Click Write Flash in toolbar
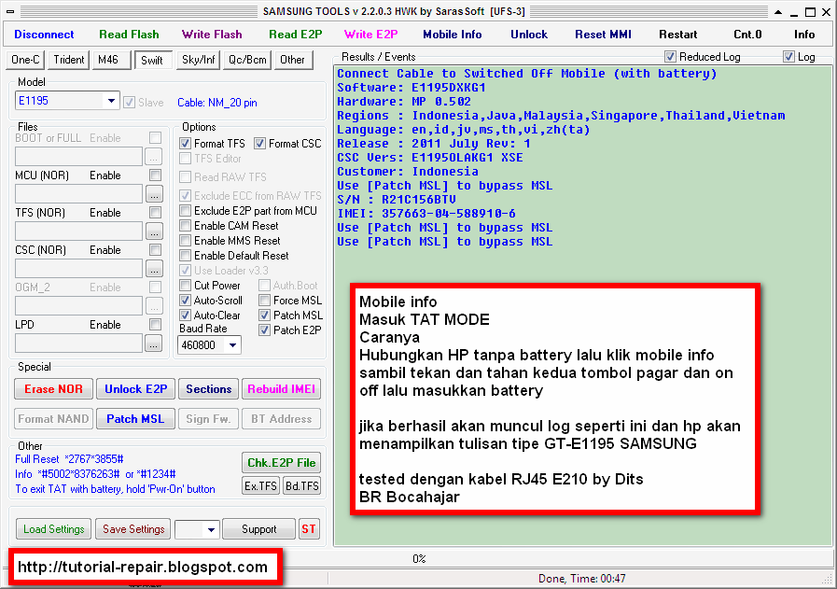Screen dimensions: 837x589 click(212, 35)
